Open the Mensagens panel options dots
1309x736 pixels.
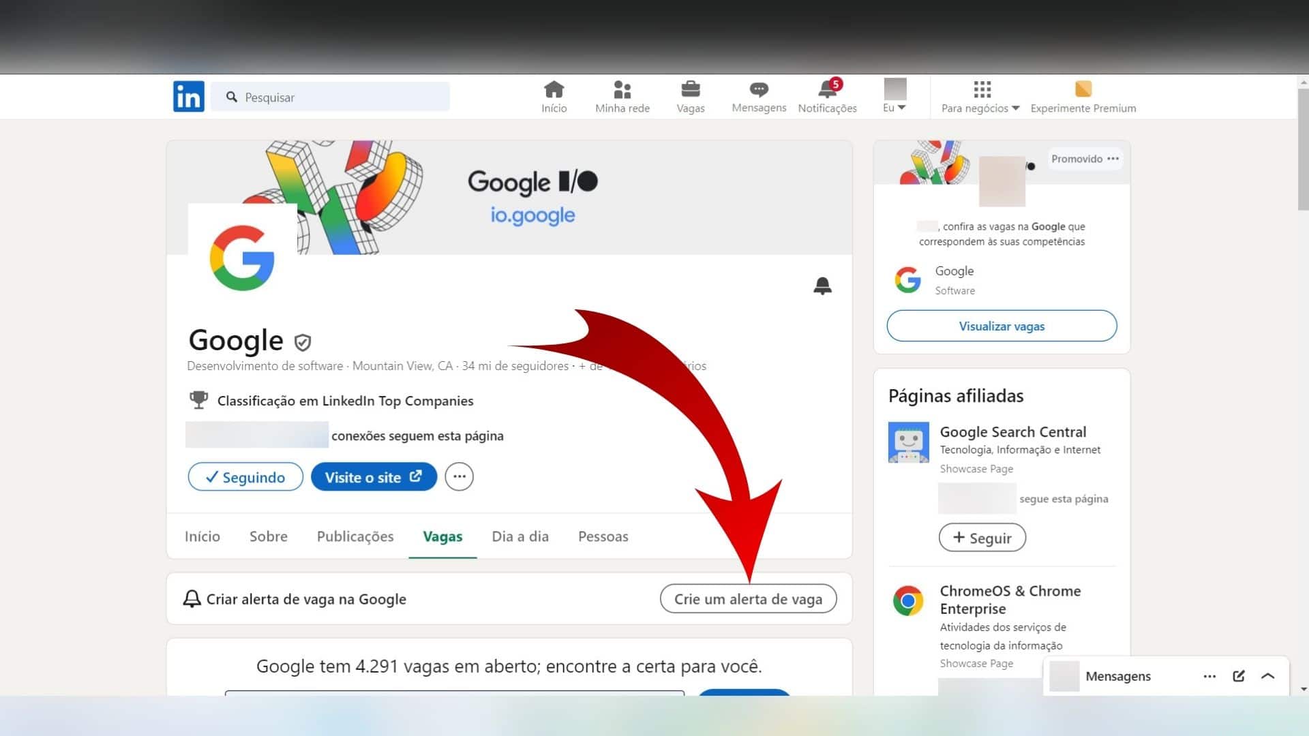[x=1209, y=676]
